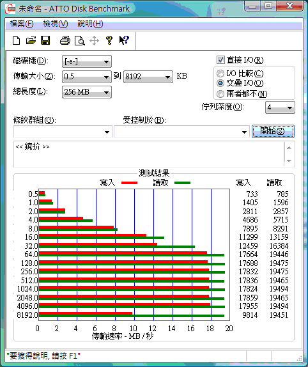
Task: Click read value 785 in results
Action: pyautogui.click(x=282, y=194)
